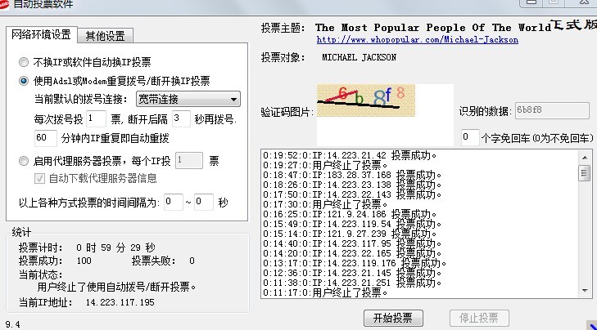Click the 60 minutes IP repeat field

46,138
